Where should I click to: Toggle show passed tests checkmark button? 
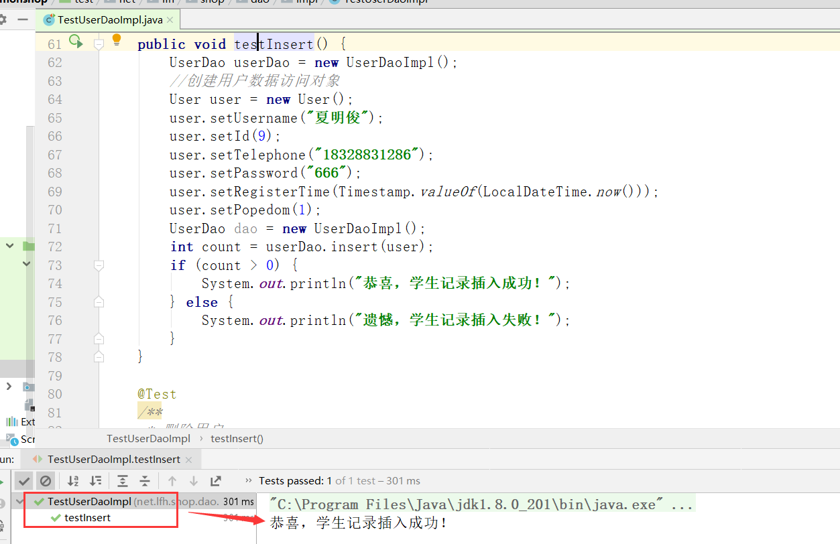click(x=24, y=480)
